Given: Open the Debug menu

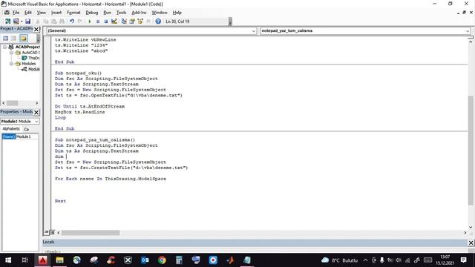Looking at the screenshot, I should (x=92, y=13).
